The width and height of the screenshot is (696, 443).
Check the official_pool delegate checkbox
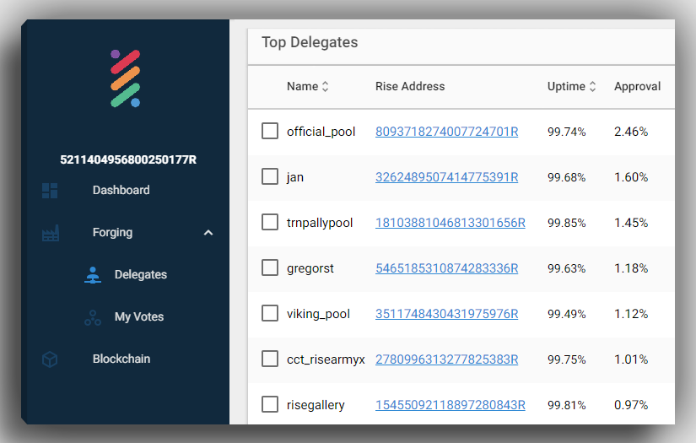[x=270, y=131]
